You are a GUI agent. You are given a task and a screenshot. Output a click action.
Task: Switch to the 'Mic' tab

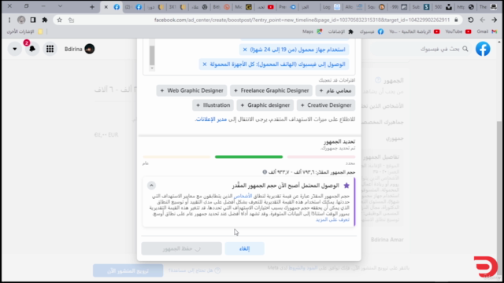243,7
